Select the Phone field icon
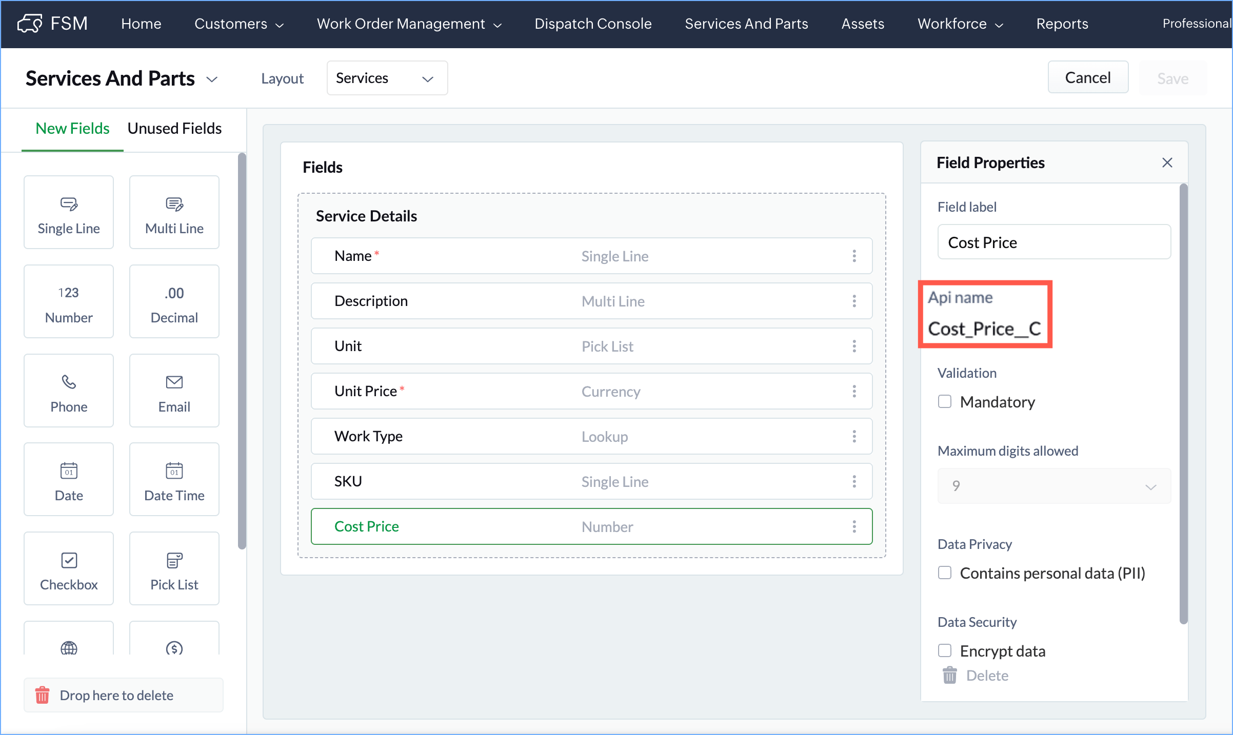This screenshot has width=1233, height=735. (x=69, y=382)
